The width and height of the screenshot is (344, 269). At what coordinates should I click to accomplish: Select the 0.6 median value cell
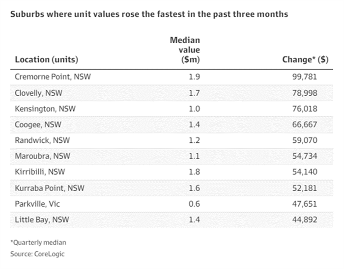(196, 204)
